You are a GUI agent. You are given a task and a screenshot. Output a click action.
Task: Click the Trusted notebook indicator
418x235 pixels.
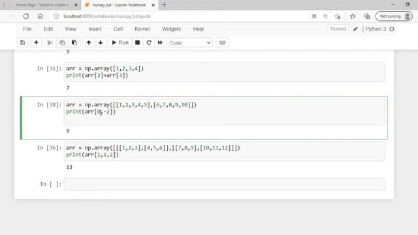[x=338, y=29]
